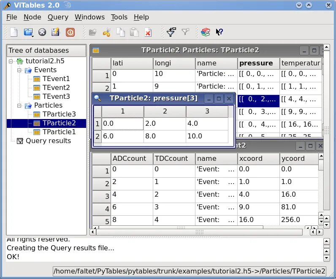Image resolution: width=336 pixels, height=279 pixels.
Task: Click the highlighted pressure cell '[[ 0., 2.,...'
Action: click(x=258, y=101)
